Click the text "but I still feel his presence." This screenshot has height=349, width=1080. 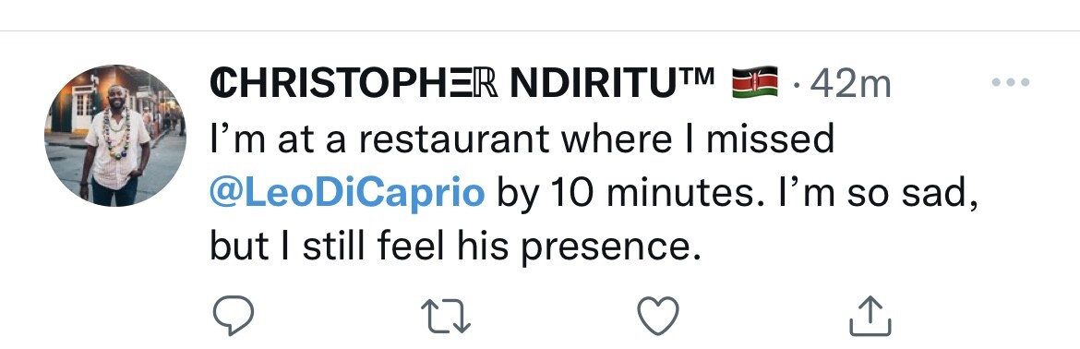coord(455,248)
